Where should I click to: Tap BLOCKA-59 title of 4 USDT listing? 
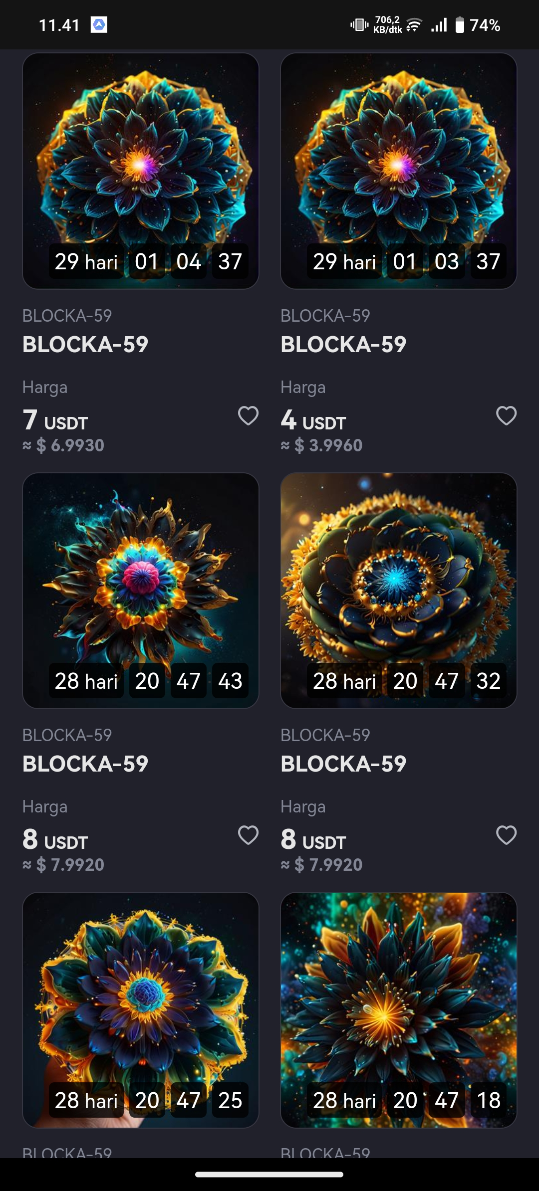point(343,345)
